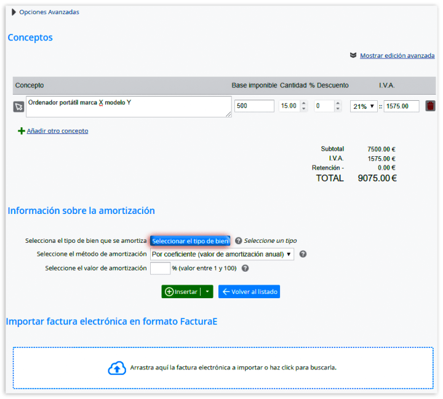The image size is (443, 399).
Task: Click the I.V.A. amount field 1575.00
Action: pyautogui.click(x=401, y=106)
